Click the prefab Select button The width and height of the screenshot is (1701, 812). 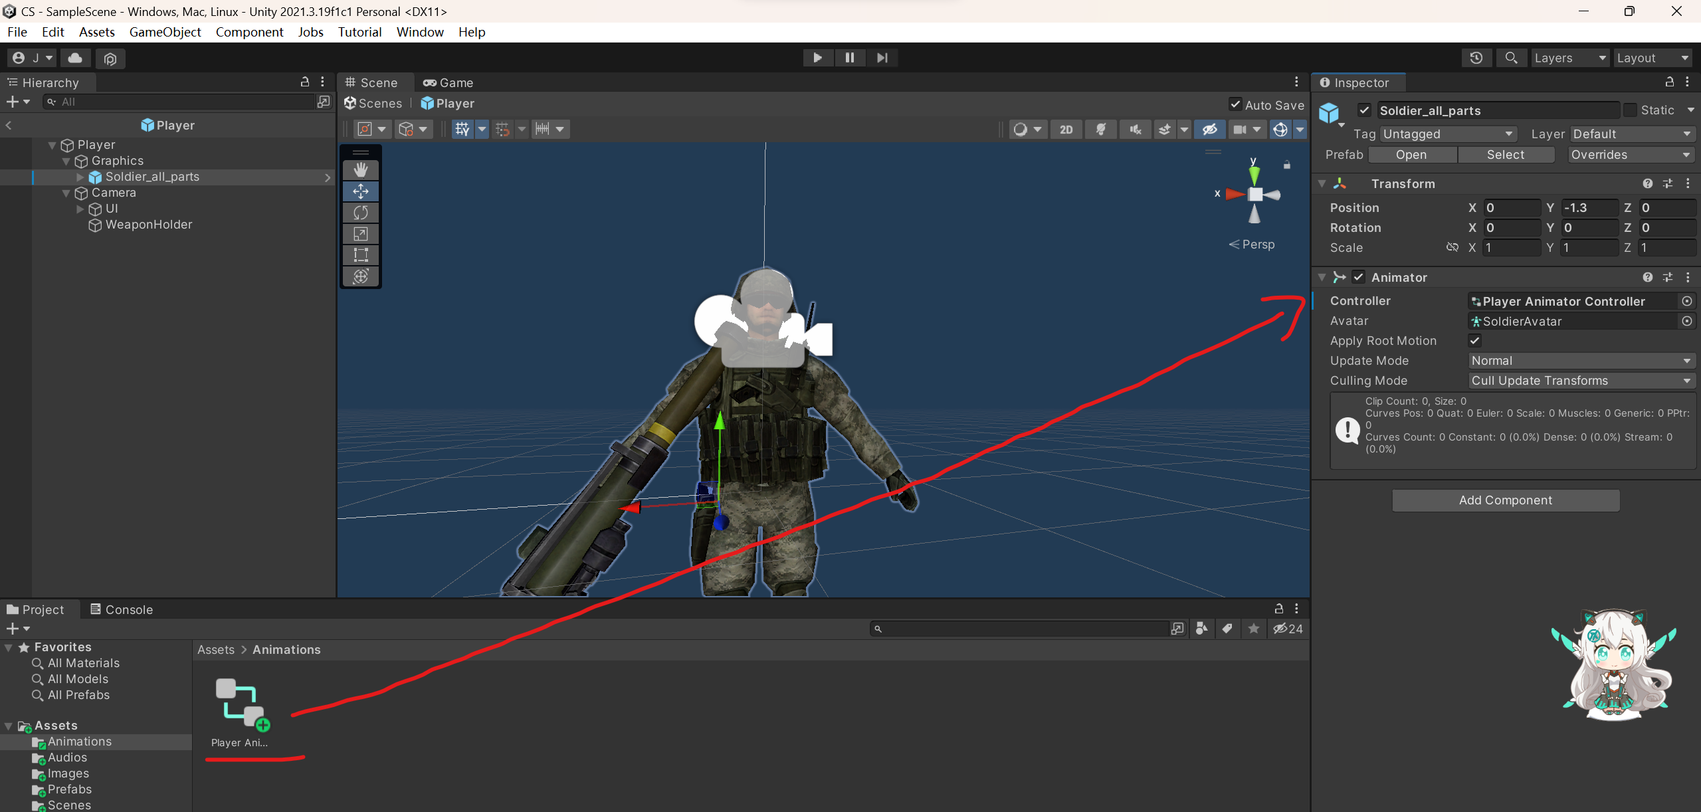click(1506, 154)
